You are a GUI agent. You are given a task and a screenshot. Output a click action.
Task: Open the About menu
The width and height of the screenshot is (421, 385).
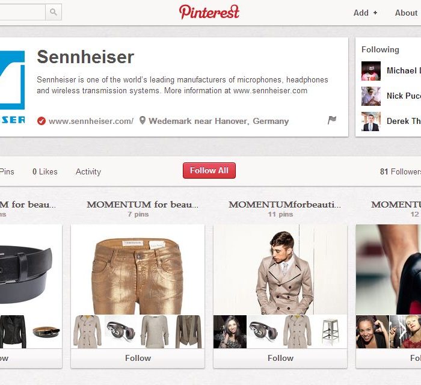tap(406, 13)
